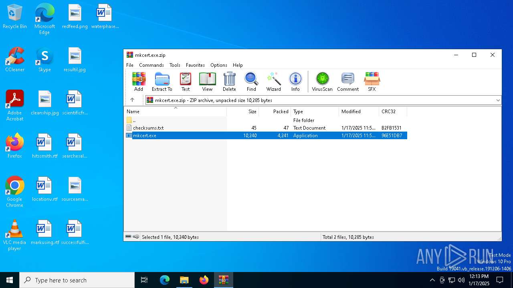Select checksums.txt file row
The height and width of the screenshot is (288, 513).
point(266,128)
